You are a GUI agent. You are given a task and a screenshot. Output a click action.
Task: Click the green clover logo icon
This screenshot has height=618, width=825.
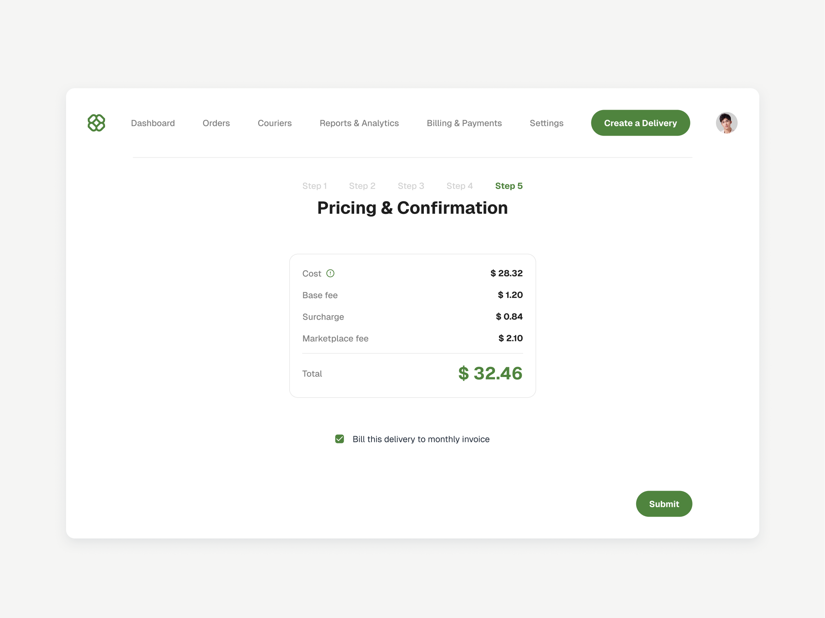[96, 123]
